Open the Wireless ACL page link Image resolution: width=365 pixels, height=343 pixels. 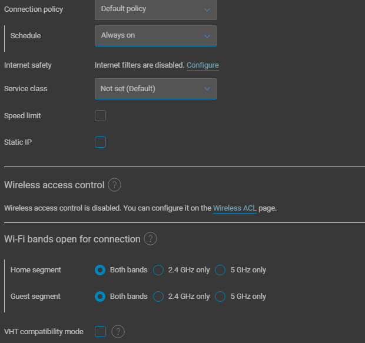235,208
